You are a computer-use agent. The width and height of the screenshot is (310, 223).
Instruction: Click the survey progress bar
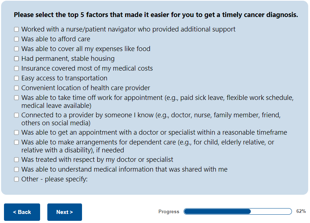pos(237,211)
